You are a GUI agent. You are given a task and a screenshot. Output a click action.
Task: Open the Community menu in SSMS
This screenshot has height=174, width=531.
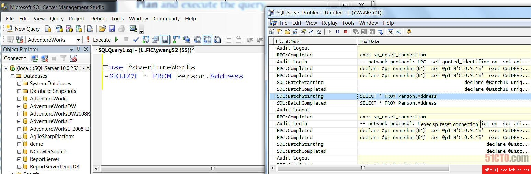[167, 19]
